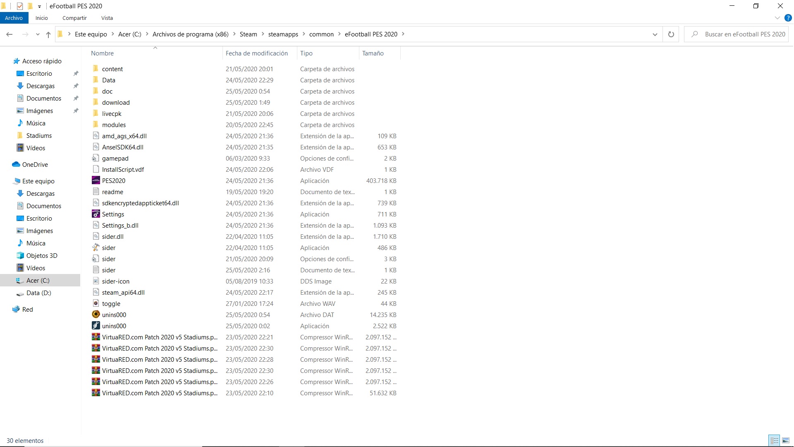
Task: Click the refresh button beside address bar
Action: pos(671,34)
